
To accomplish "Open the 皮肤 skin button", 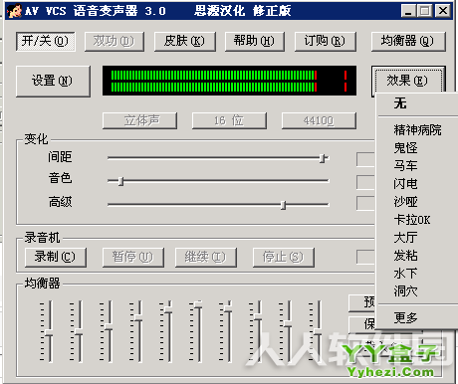I will coord(185,41).
